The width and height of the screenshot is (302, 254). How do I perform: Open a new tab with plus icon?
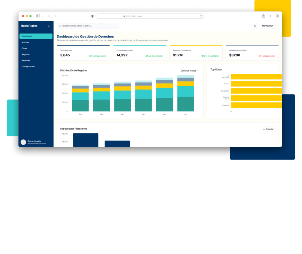click(270, 16)
